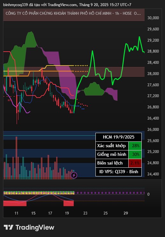The width and height of the screenshot is (165, 237).
Task: Click the 'ID VPS: Q339 - Bình' row
Action: pos(118,172)
